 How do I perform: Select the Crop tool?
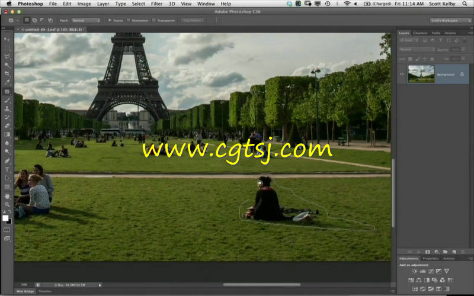tap(7, 73)
